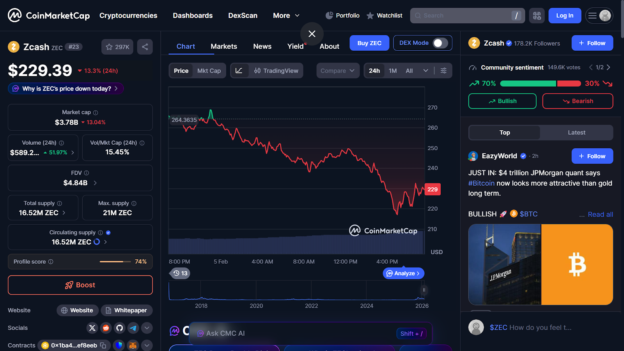Image resolution: width=624 pixels, height=351 pixels.
Task: Open the Reddit social link
Action: pos(106,328)
